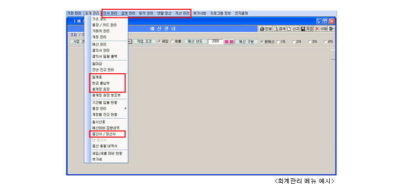Click the 저장 save toolbar button
The height and width of the screenshot is (192, 403).
click(307, 29)
